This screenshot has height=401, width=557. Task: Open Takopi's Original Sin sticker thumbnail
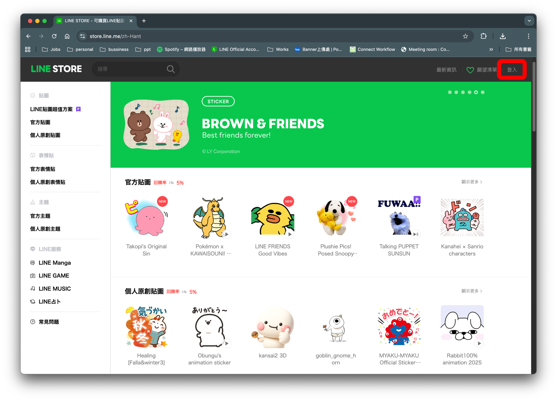pyautogui.click(x=146, y=217)
